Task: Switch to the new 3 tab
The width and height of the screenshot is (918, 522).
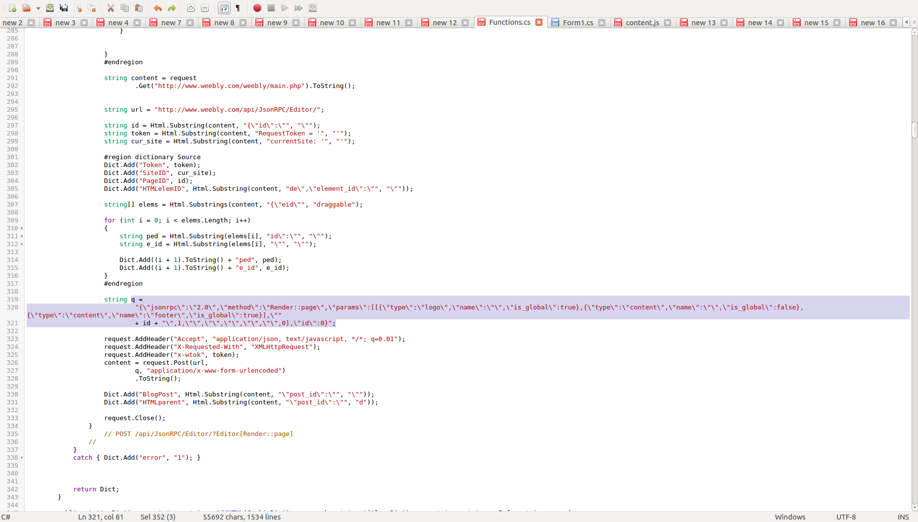Action: coord(65,23)
